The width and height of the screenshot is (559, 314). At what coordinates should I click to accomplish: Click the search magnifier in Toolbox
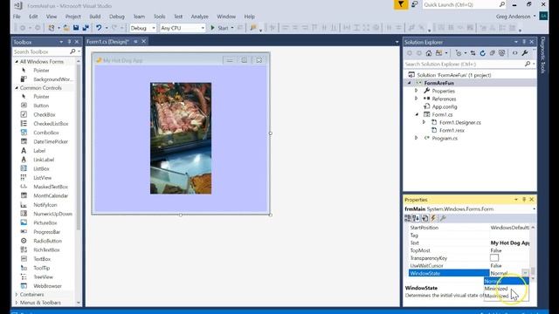pyautogui.click(x=72, y=51)
